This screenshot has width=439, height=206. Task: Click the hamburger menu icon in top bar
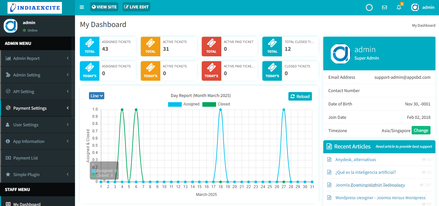coord(82,7)
